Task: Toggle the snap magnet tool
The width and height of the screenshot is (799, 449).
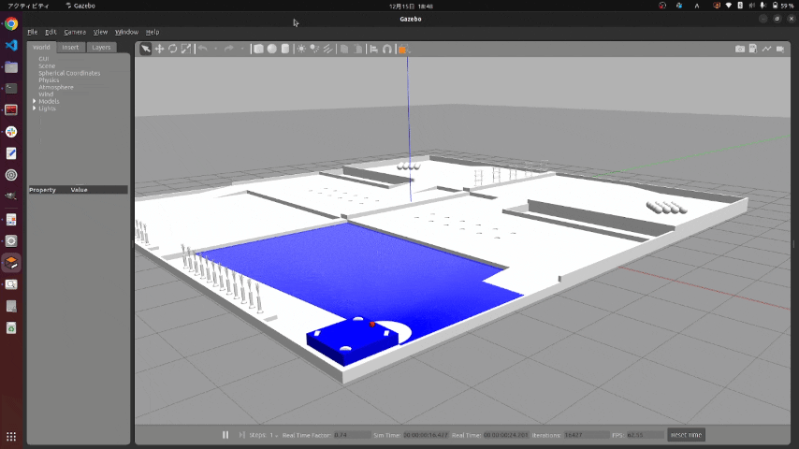Action: (x=386, y=49)
